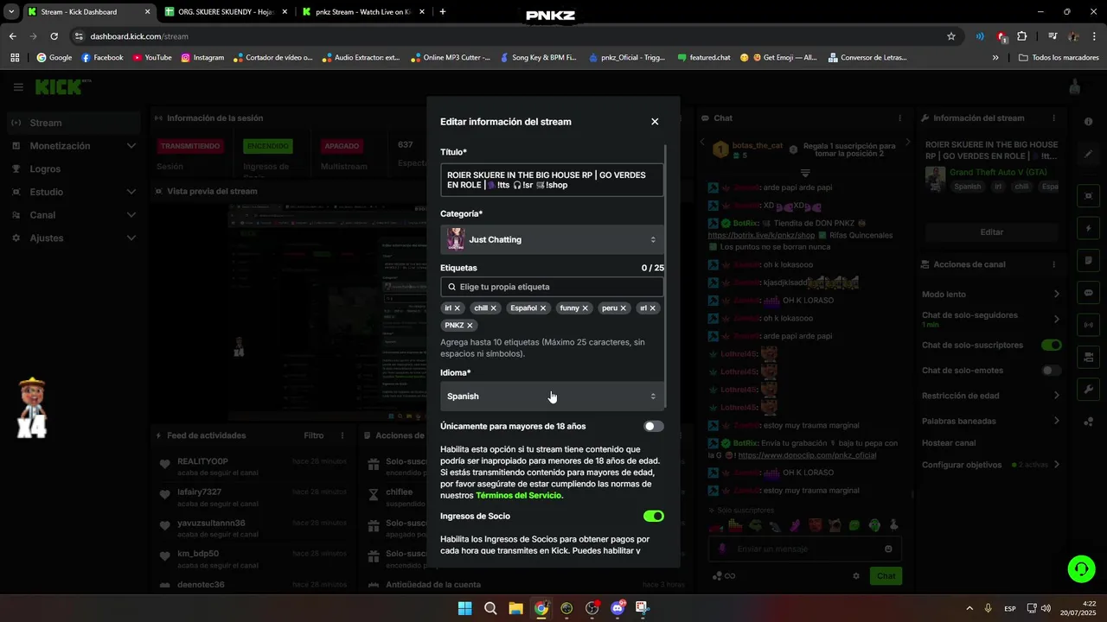Select Stream in the left sidebar
This screenshot has height=622, width=1107.
[x=74, y=123]
